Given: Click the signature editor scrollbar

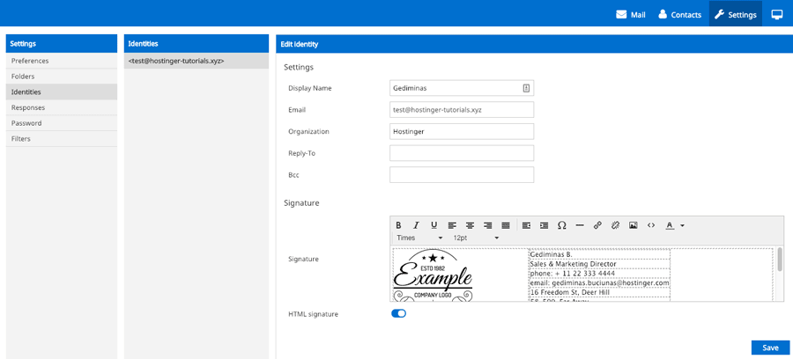Looking at the screenshot, I should [781, 259].
